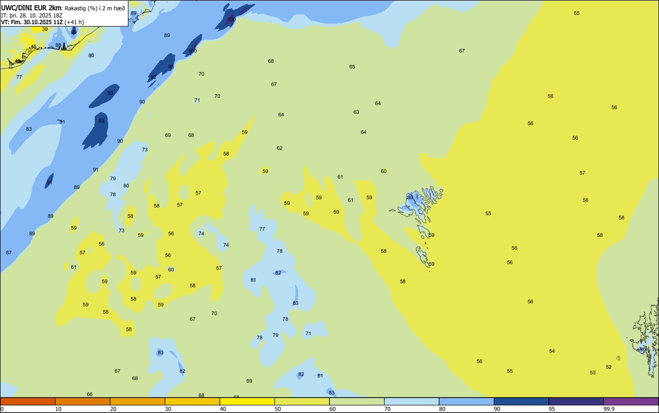Click the orange 10–20 legend swatch

click(x=82, y=401)
